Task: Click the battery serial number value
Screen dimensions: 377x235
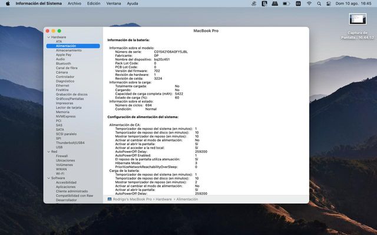Action: pos(171,52)
